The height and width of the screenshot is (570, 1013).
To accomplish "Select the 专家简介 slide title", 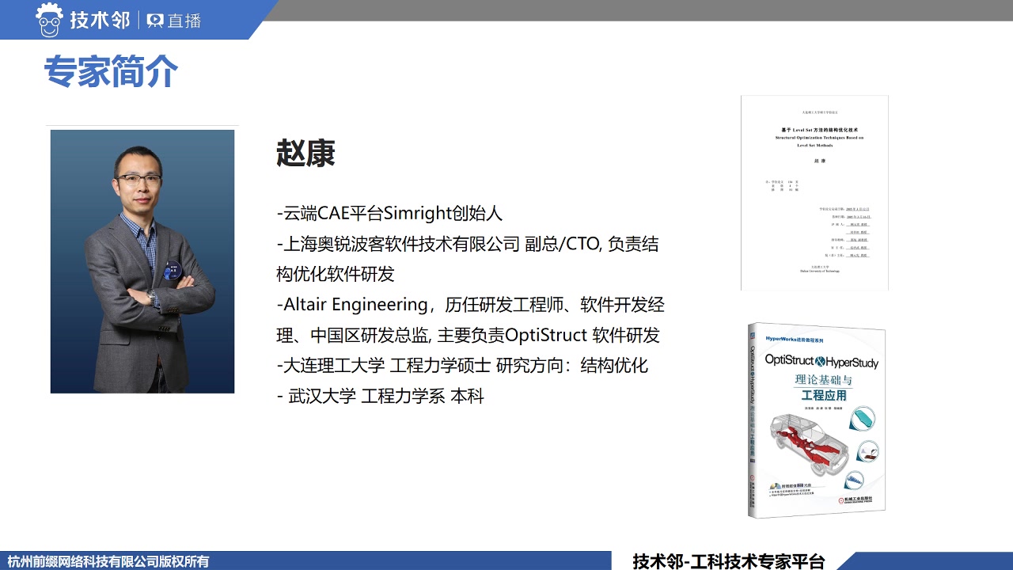I will (x=111, y=71).
